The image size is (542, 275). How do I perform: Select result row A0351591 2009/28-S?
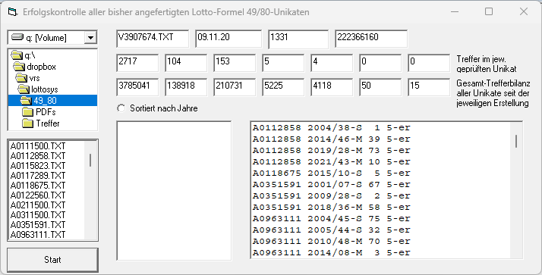pos(381,196)
